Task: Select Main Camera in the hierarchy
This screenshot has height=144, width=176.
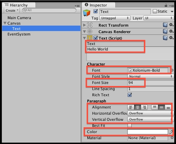Action: tap(19, 18)
